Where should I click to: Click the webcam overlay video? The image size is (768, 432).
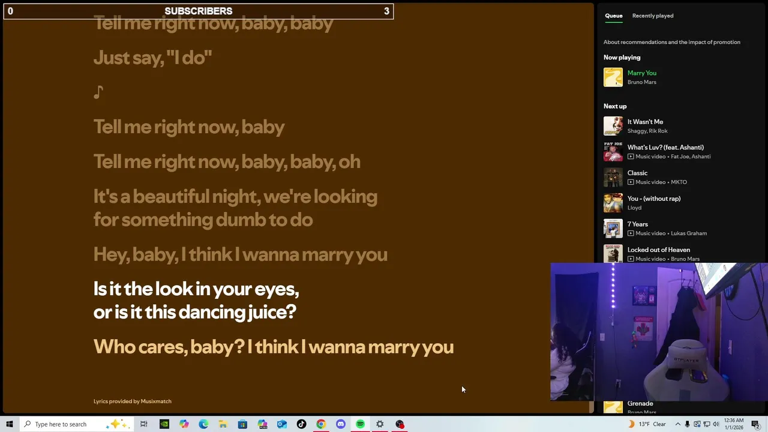pos(659,331)
